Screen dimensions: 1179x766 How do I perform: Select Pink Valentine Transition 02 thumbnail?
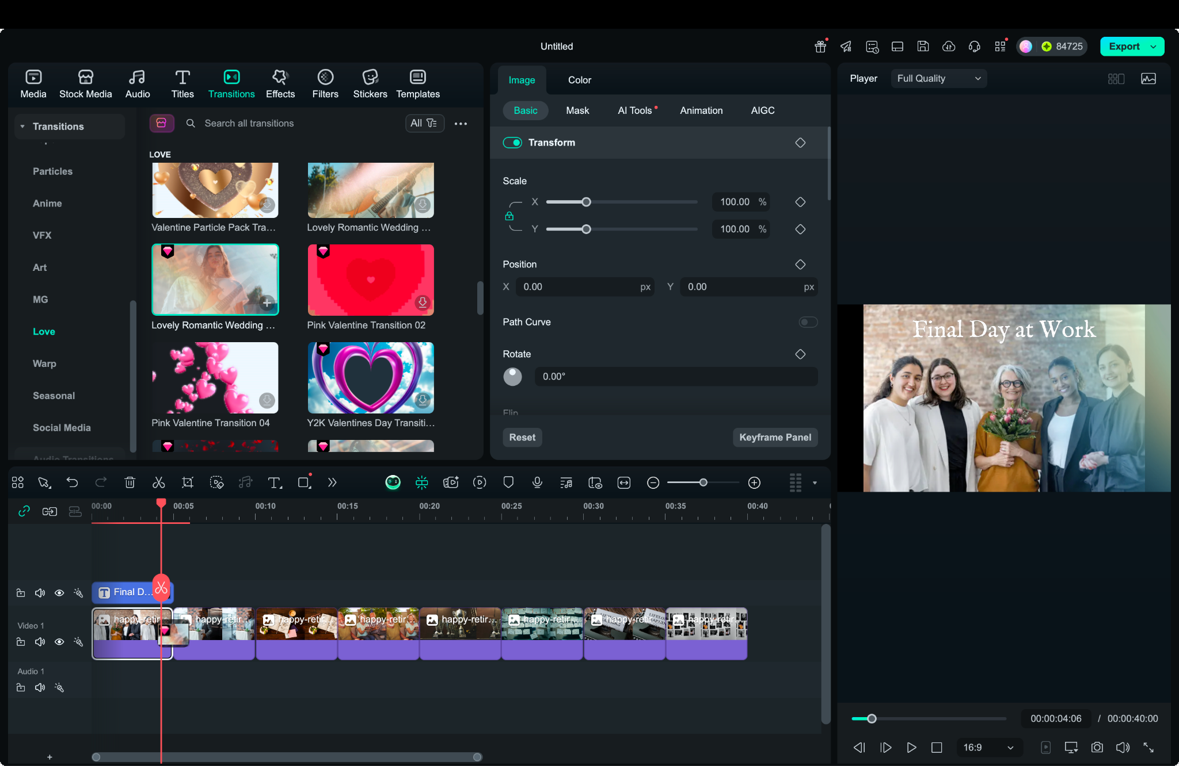371,280
